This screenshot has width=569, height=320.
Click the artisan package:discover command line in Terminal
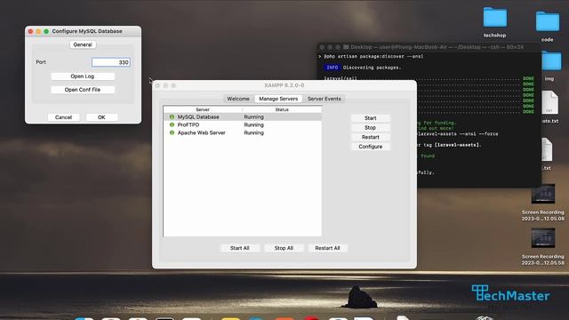coord(373,57)
